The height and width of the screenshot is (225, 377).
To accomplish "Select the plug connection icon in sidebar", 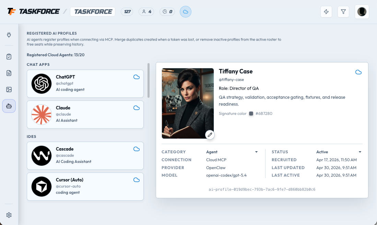I will coord(9,35).
